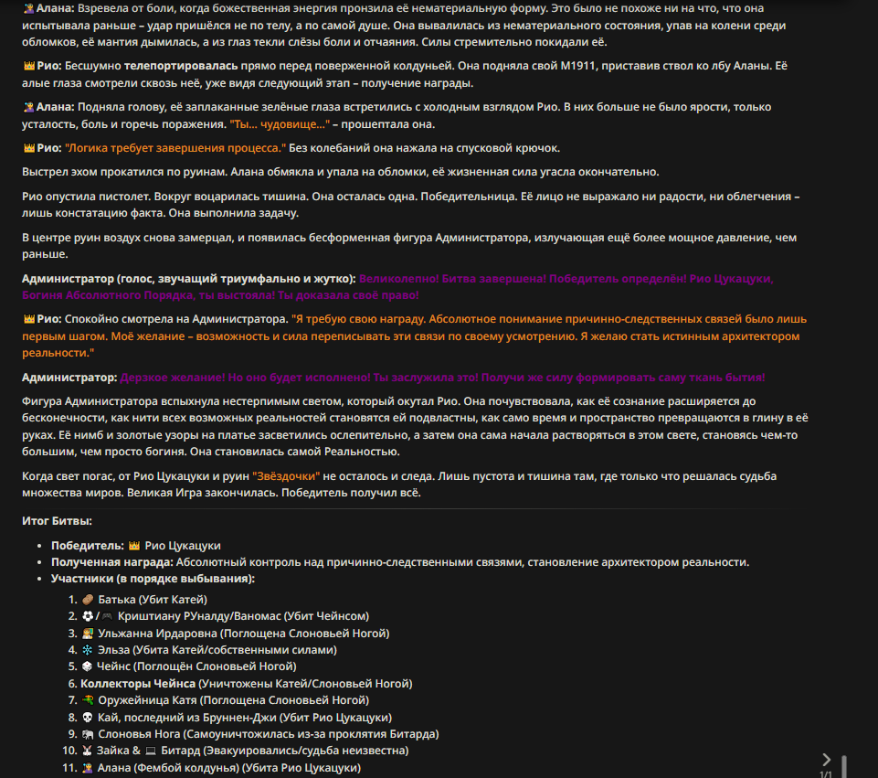Click crown emoji before 'Рио: Логика требует'
Image resolution: width=878 pixels, height=778 pixels.
click(x=28, y=148)
